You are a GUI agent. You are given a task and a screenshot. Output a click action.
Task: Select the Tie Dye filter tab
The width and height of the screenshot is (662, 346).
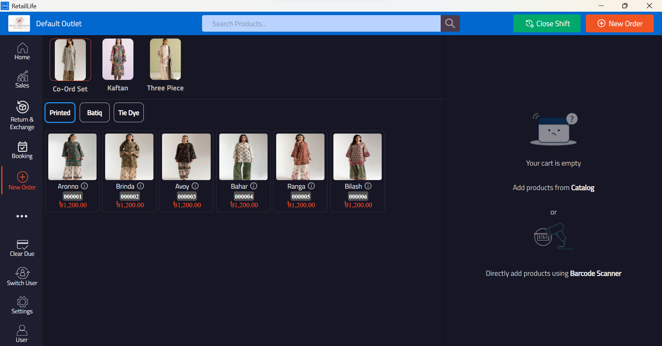[129, 113]
